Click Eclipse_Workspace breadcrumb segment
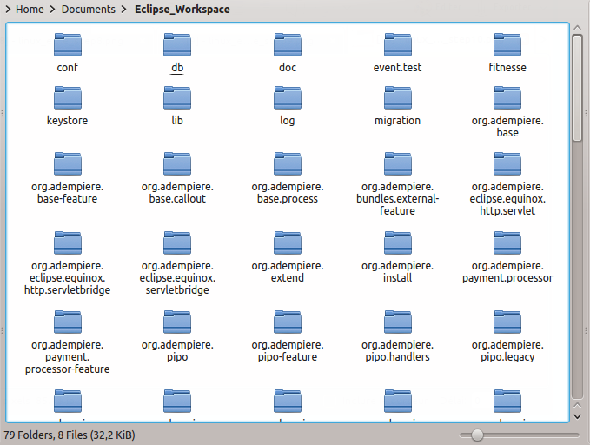This screenshot has width=590, height=445. [x=182, y=10]
